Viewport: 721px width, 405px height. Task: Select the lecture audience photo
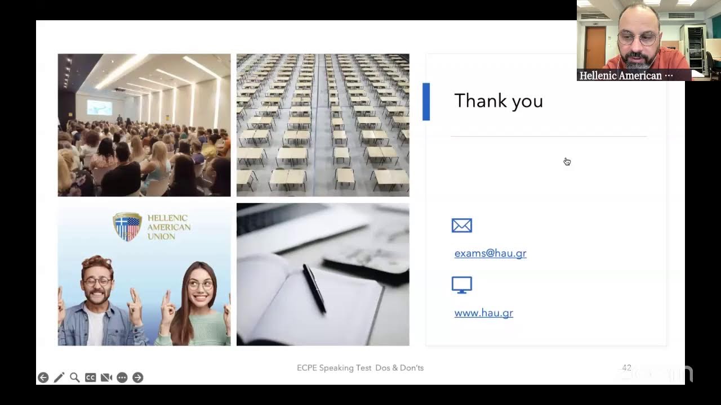(x=144, y=125)
